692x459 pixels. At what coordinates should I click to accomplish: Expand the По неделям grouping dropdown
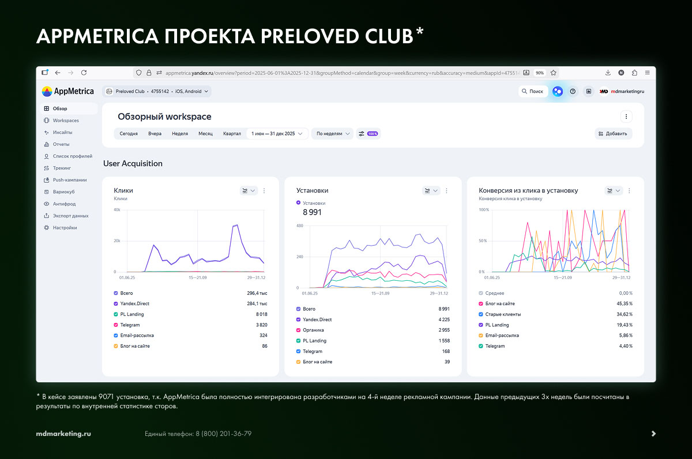(332, 134)
